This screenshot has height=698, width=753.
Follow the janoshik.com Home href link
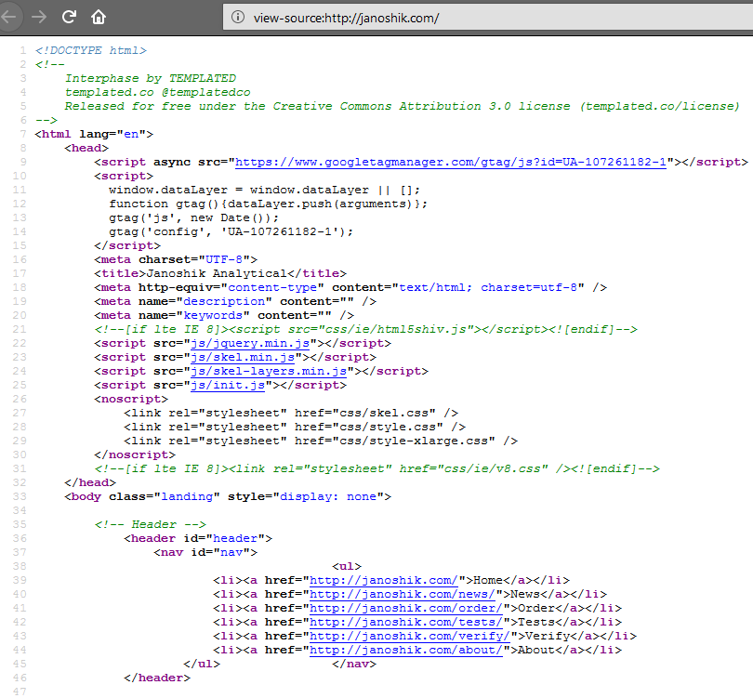[385, 580]
